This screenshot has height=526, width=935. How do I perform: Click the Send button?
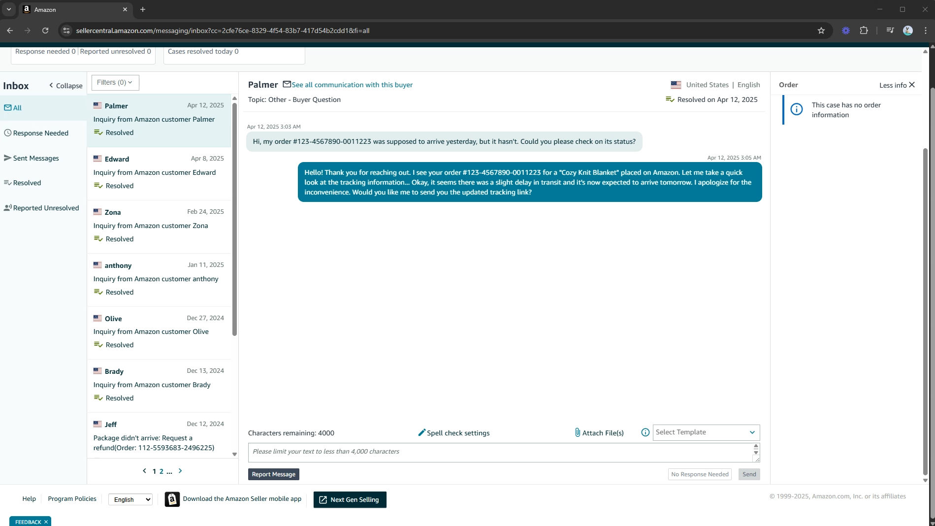[749, 474]
